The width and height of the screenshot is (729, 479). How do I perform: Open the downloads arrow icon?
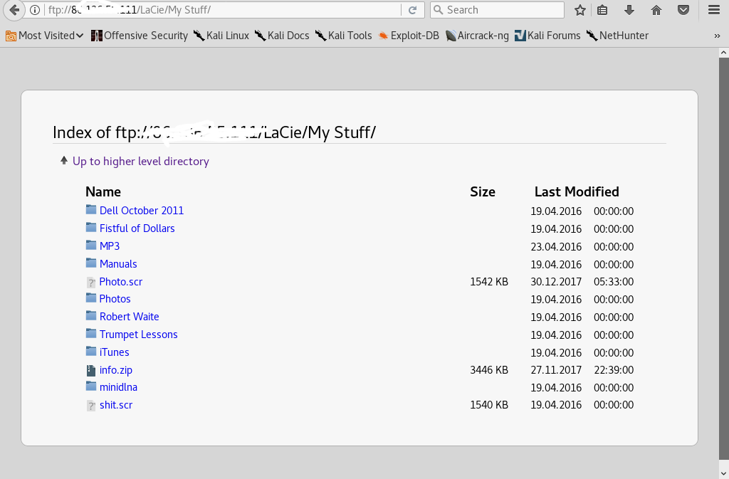[629, 10]
